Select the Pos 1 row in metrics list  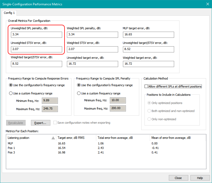pyautogui.click(x=106, y=148)
